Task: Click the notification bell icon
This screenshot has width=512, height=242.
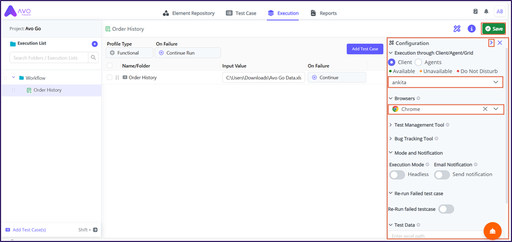Action: [x=487, y=12]
